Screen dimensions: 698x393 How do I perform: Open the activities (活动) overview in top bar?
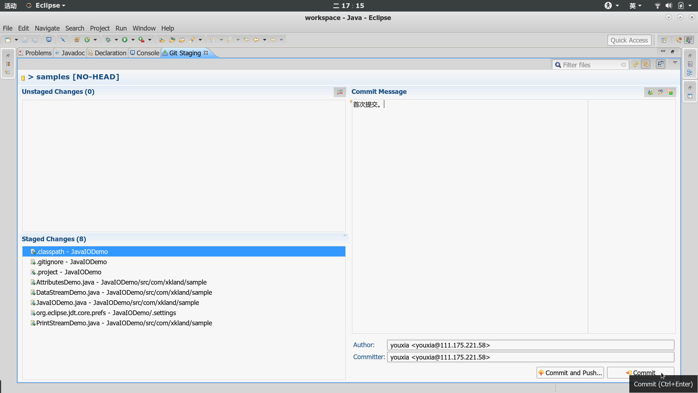click(11, 5)
